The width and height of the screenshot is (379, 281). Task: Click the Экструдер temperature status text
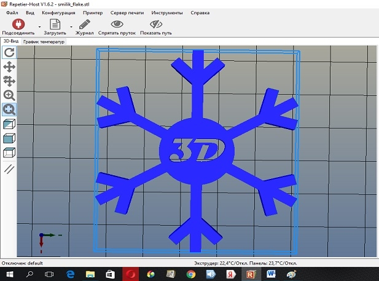246,263
